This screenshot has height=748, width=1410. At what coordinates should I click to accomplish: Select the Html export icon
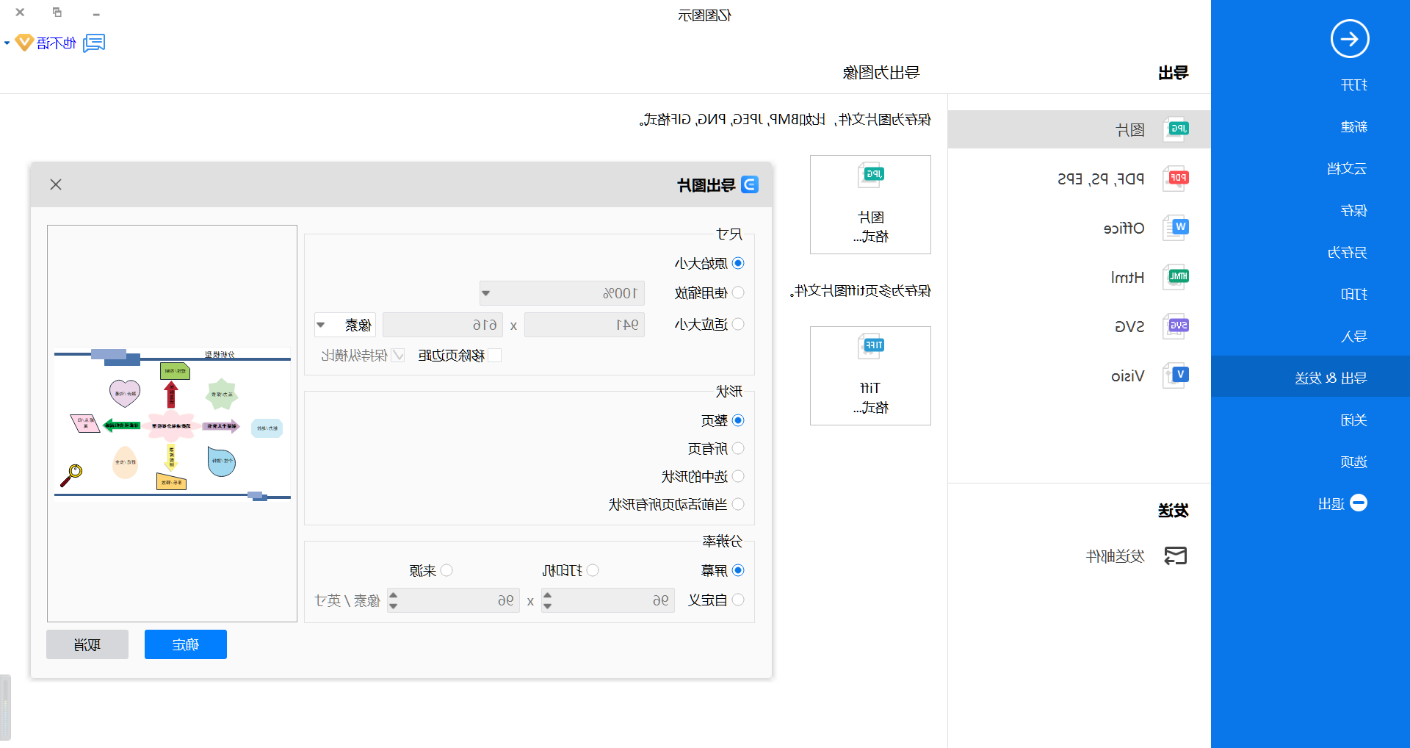point(1176,277)
